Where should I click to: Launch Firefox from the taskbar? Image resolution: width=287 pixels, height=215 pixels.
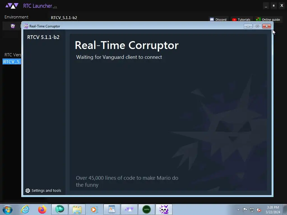(x=42, y=209)
